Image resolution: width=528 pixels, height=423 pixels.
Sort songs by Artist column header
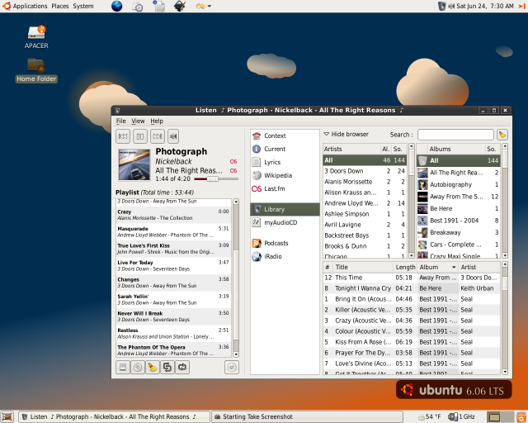coord(479,267)
